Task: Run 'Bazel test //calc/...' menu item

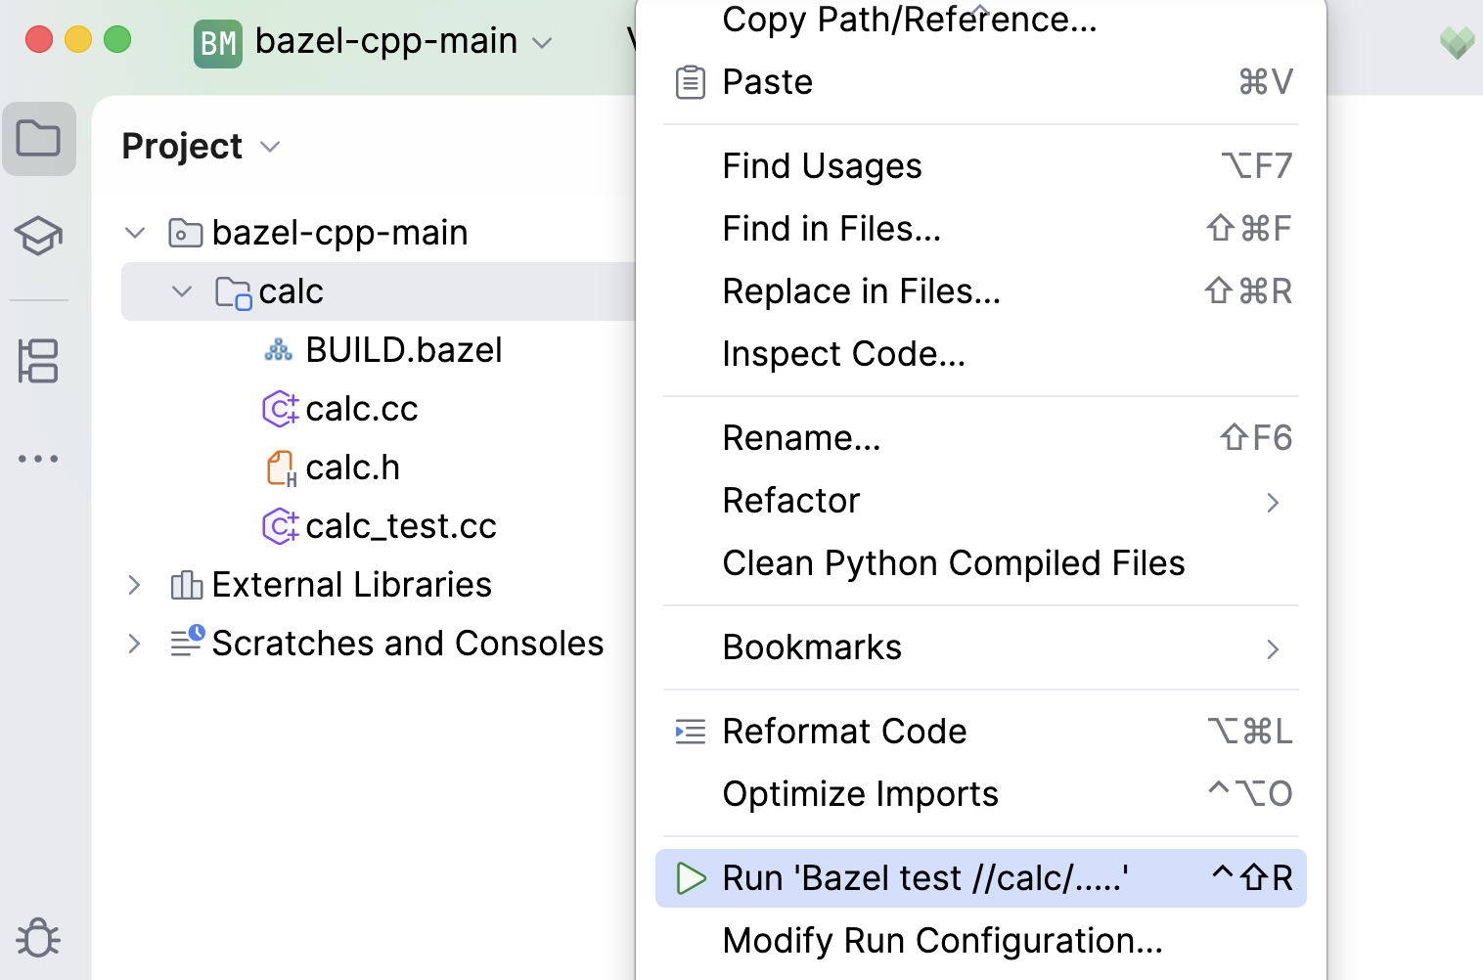Action: pyautogui.click(x=981, y=878)
